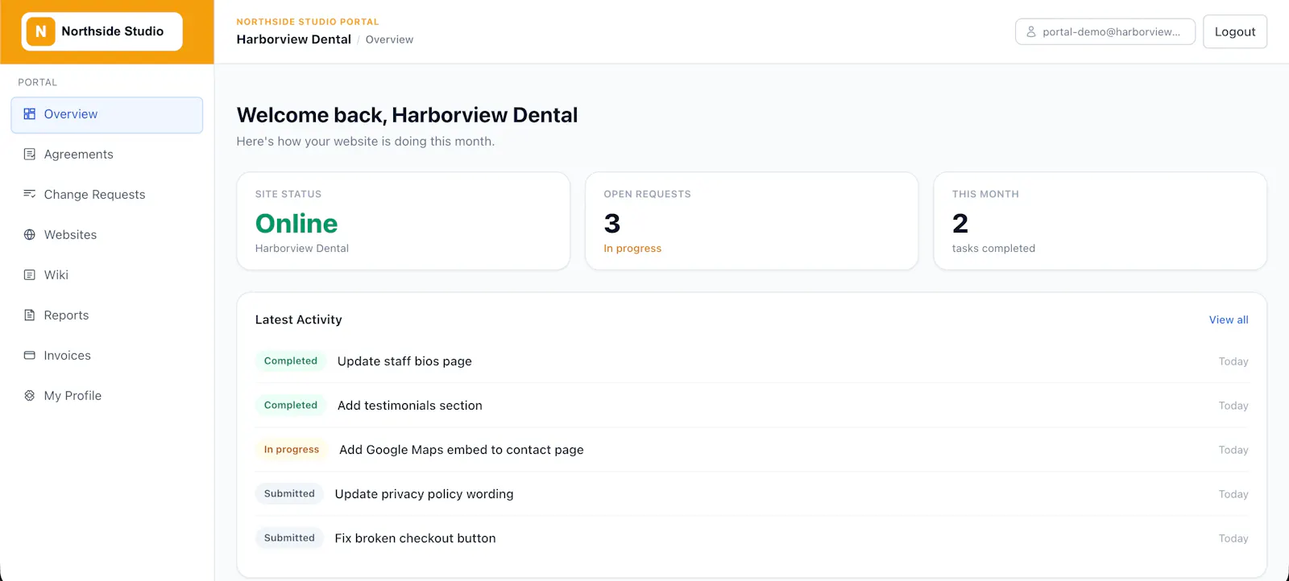The height and width of the screenshot is (581, 1289).
Task: Open the View all activity link
Action: (x=1229, y=320)
